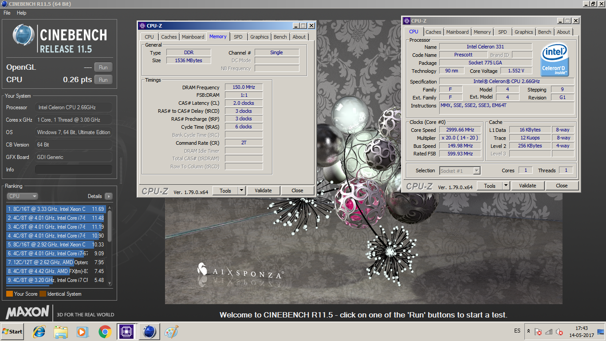Click the Cinebench sphere logo icon
This screenshot has width=606, height=341.
click(x=24, y=35)
